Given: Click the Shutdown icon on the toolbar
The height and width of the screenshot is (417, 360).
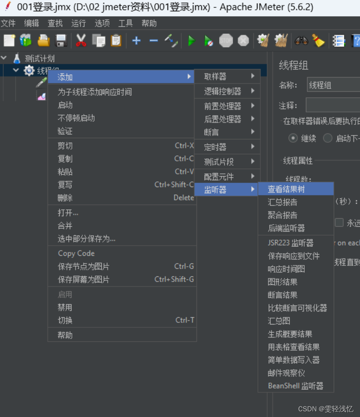Looking at the screenshot, I should click(x=243, y=40).
